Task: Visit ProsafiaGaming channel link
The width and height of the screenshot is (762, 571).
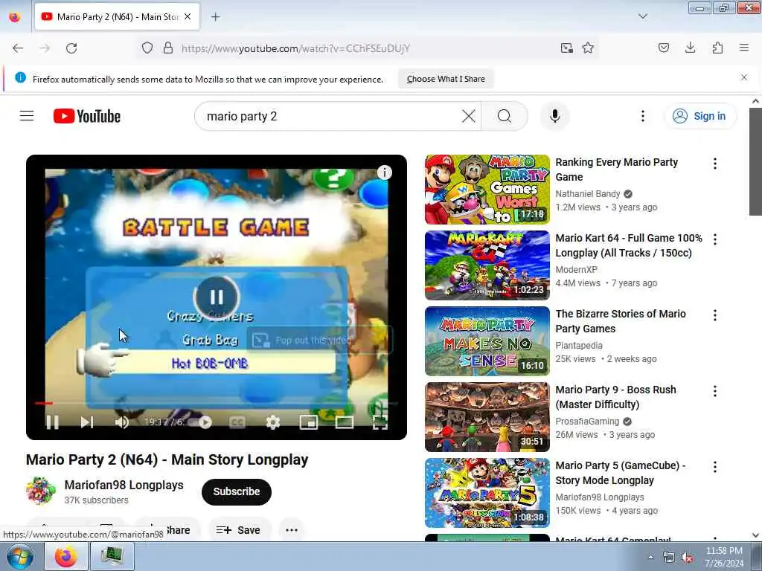Action: pos(587,422)
